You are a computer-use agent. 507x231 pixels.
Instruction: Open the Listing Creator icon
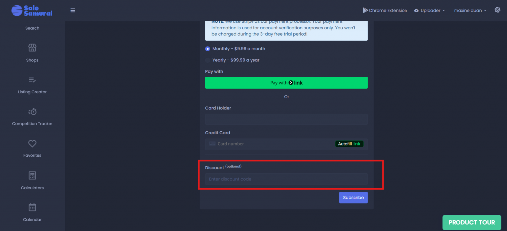point(32,80)
